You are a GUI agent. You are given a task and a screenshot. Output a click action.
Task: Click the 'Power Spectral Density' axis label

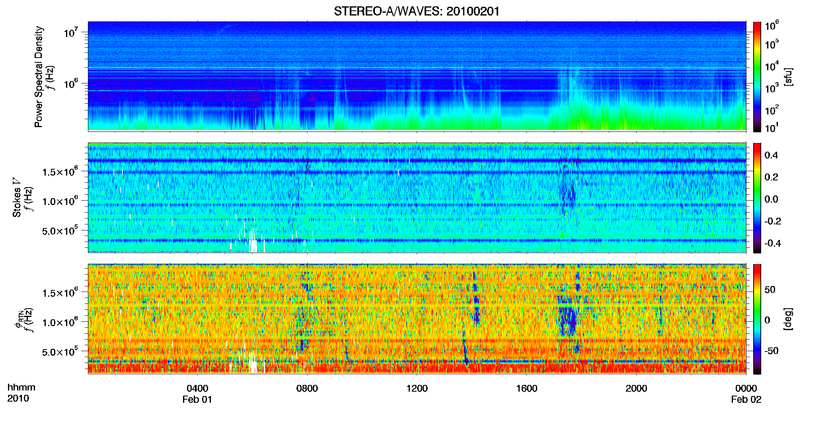pos(39,77)
